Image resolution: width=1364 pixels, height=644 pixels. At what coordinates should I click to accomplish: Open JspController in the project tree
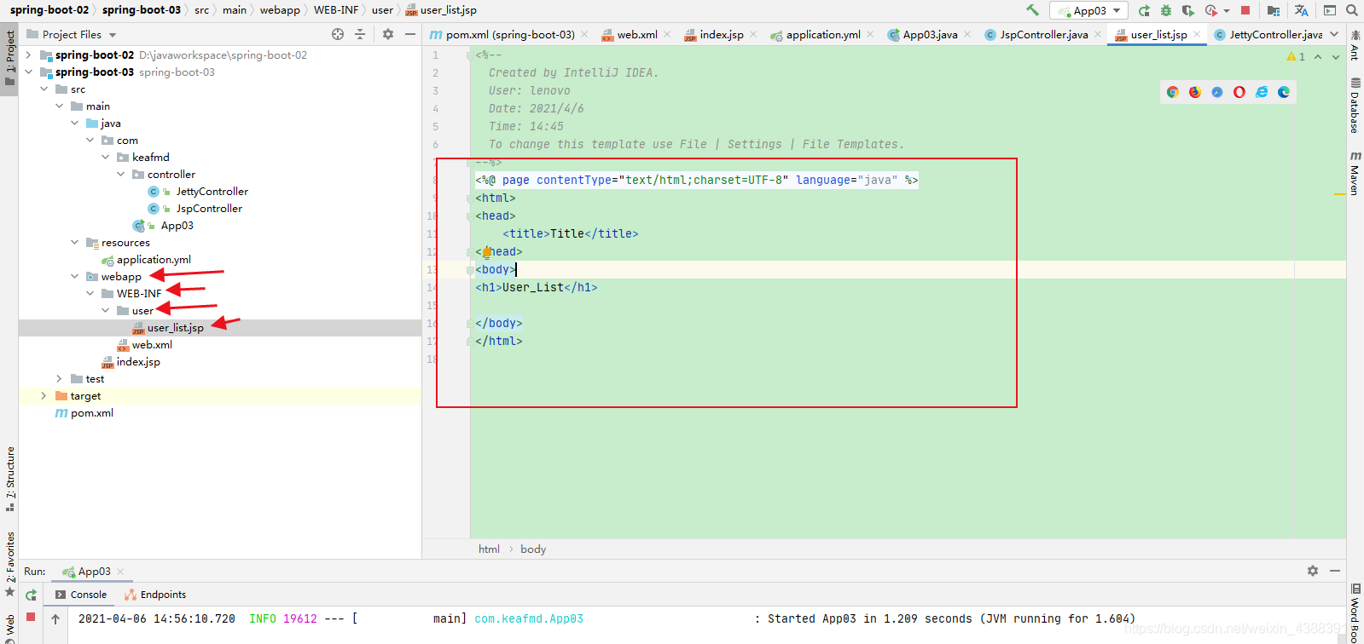[x=209, y=208]
